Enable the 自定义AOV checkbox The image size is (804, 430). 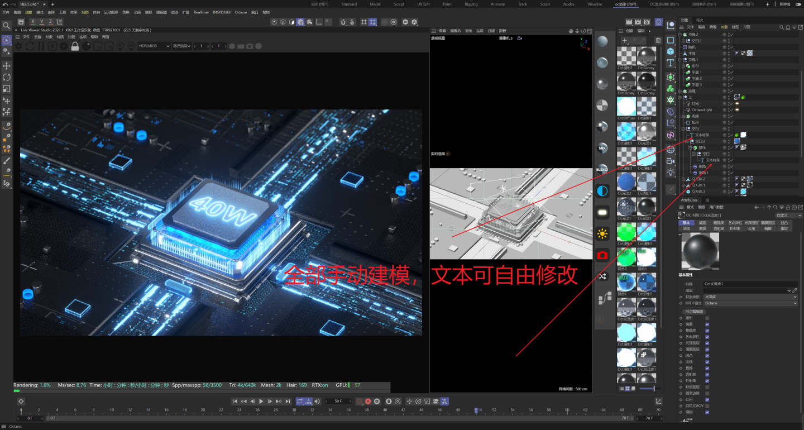(x=707, y=406)
